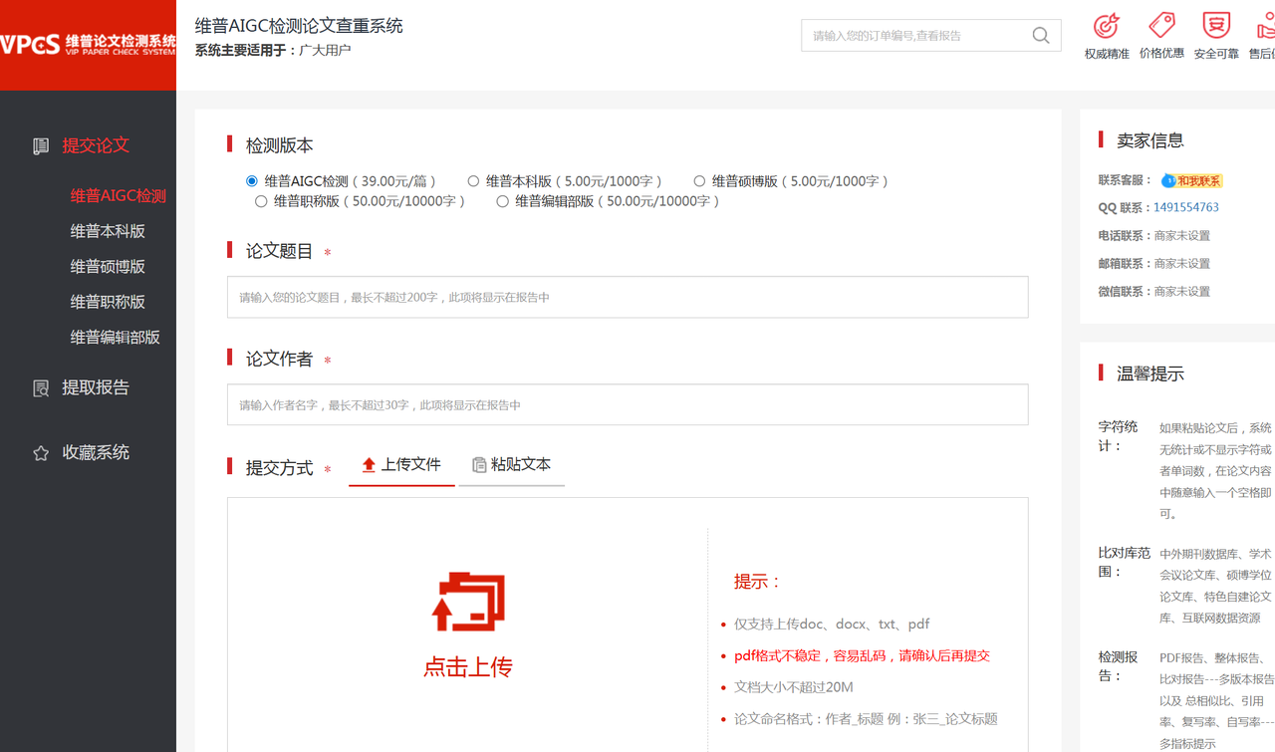
Task: Click the 收藏系统 star icon
Action: click(x=41, y=453)
